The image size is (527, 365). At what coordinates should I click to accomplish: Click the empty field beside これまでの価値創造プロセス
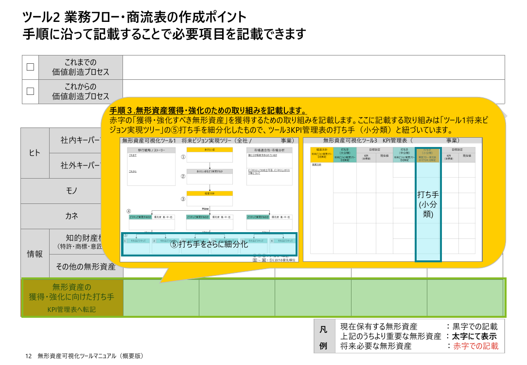click(314, 67)
